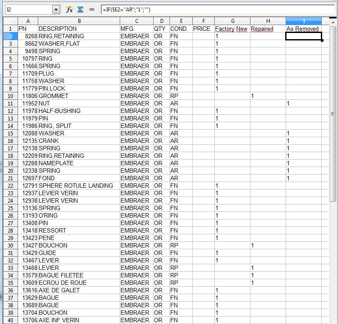Select row 2 header
Image resolution: width=338 pixels, height=324 pixels.
(x=11, y=36)
